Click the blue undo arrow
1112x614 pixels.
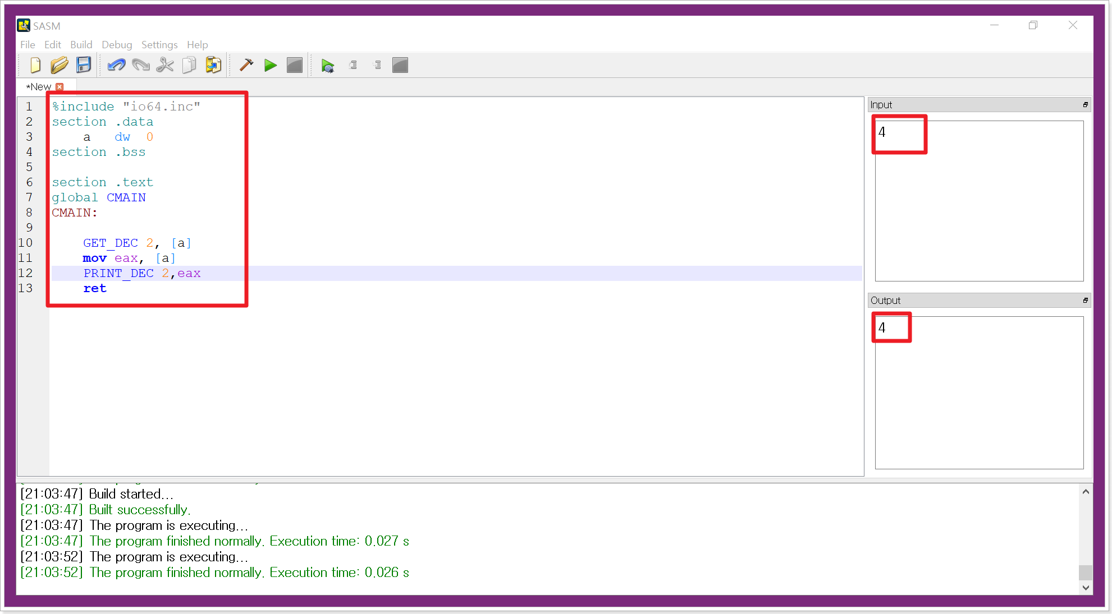click(x=116, y=66)
